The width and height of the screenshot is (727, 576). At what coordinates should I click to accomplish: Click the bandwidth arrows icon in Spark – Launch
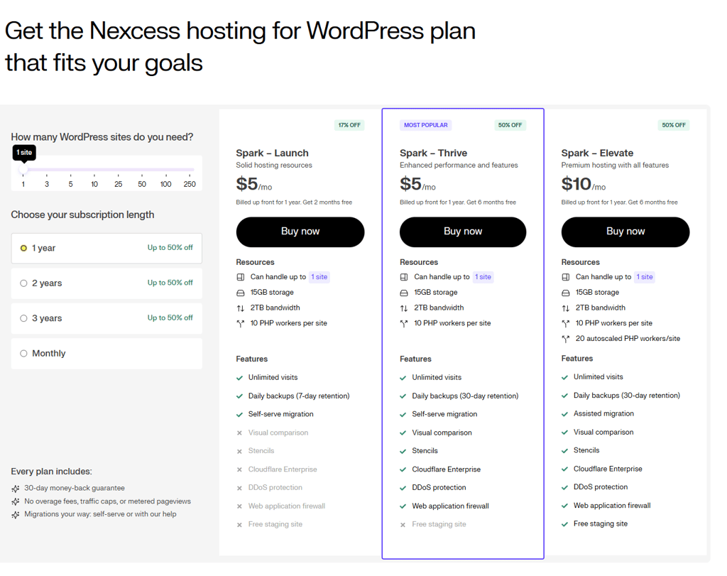coord(240,308)
